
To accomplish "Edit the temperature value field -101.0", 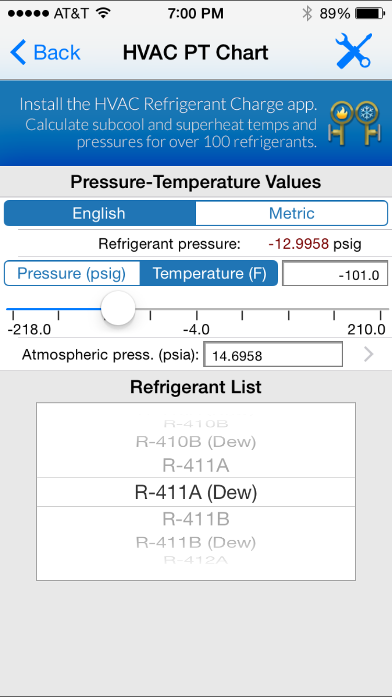I will pos(335,274).
